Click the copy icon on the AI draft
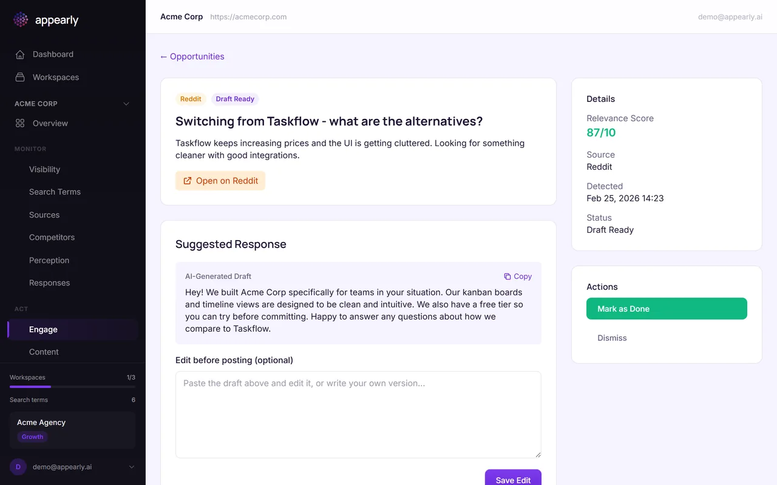The image size is (777, 485). 507,276
